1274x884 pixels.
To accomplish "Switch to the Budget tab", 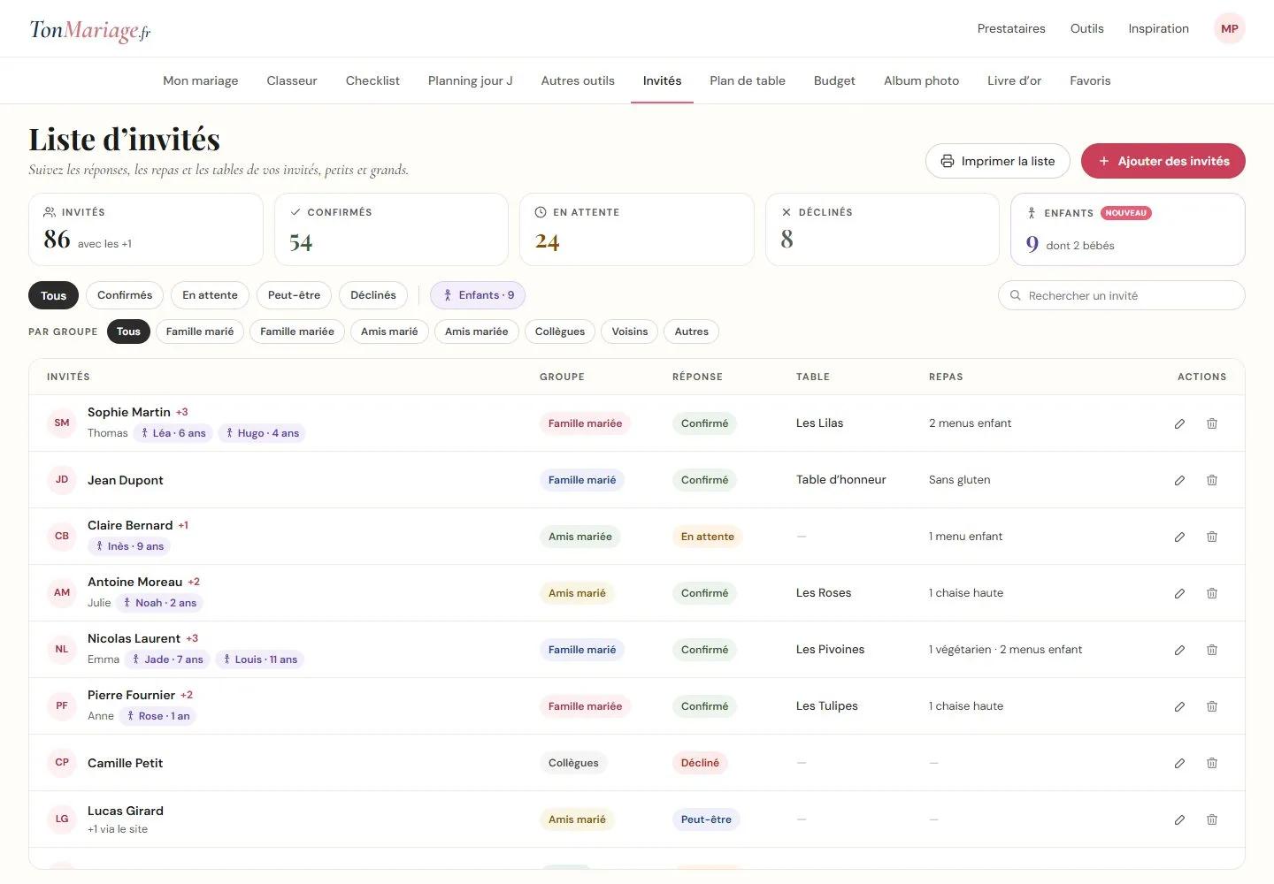I will 834,80.
